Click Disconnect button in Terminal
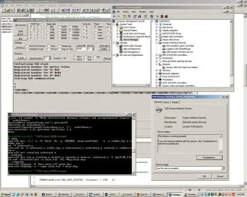 21,25
